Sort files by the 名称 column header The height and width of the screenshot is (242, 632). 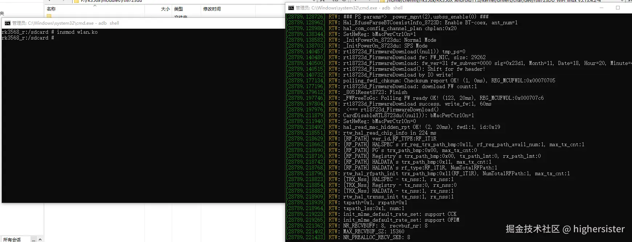(x=51, y=9)
